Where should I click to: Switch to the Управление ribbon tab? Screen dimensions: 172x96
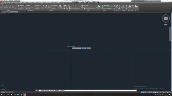coord(27,4)
